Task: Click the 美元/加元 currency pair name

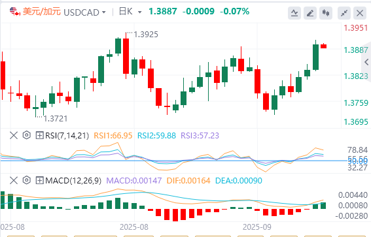Action: [x=42, y=11]
